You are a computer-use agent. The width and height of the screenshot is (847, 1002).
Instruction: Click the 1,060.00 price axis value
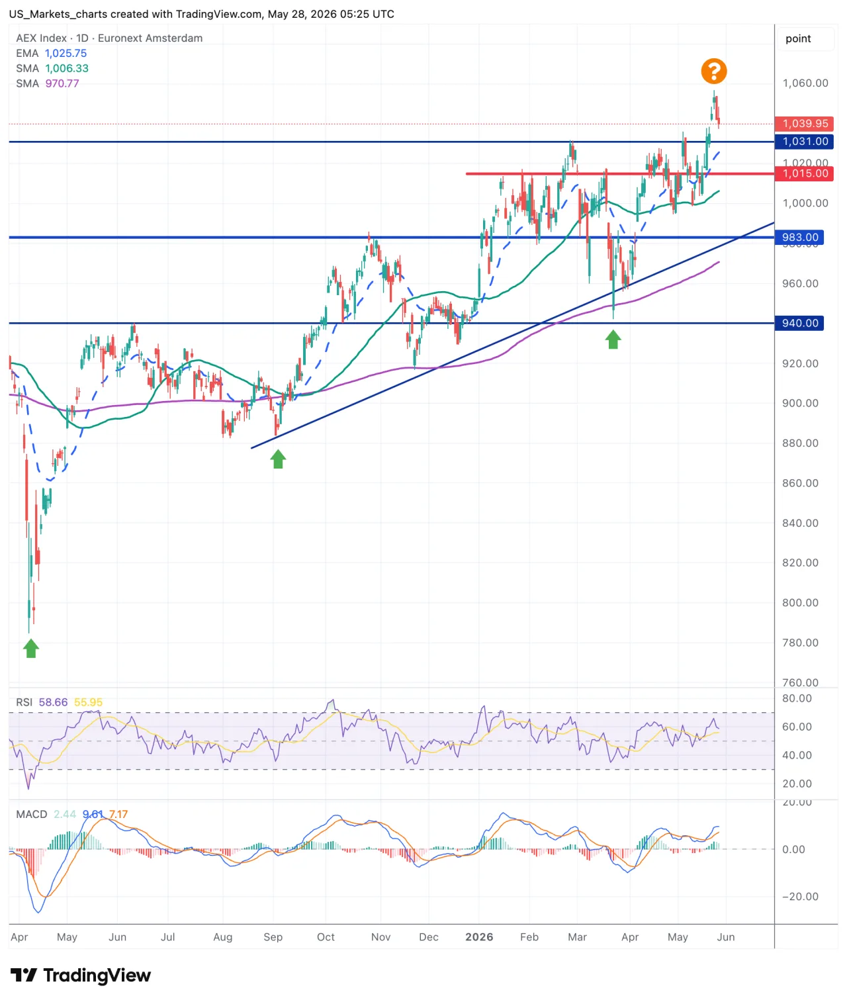(805, 83)
